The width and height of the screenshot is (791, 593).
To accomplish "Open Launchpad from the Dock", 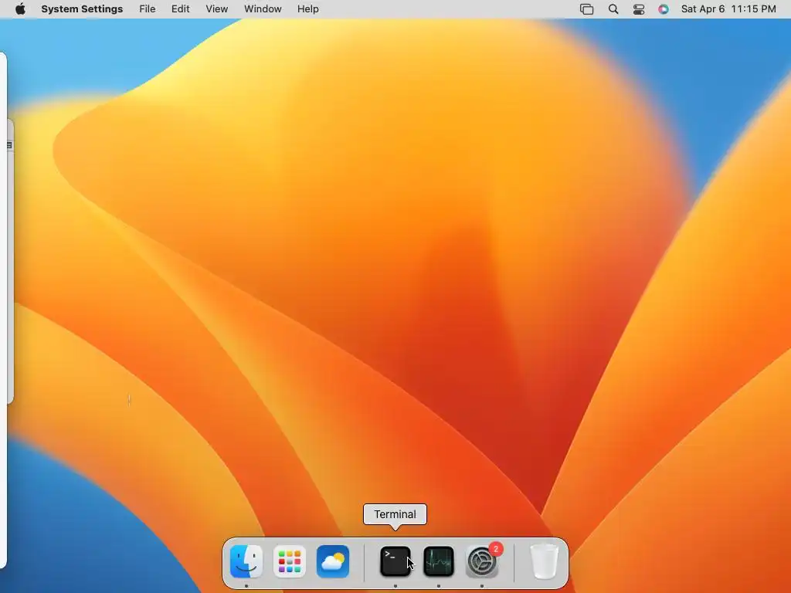I will [x=290, y=561].
